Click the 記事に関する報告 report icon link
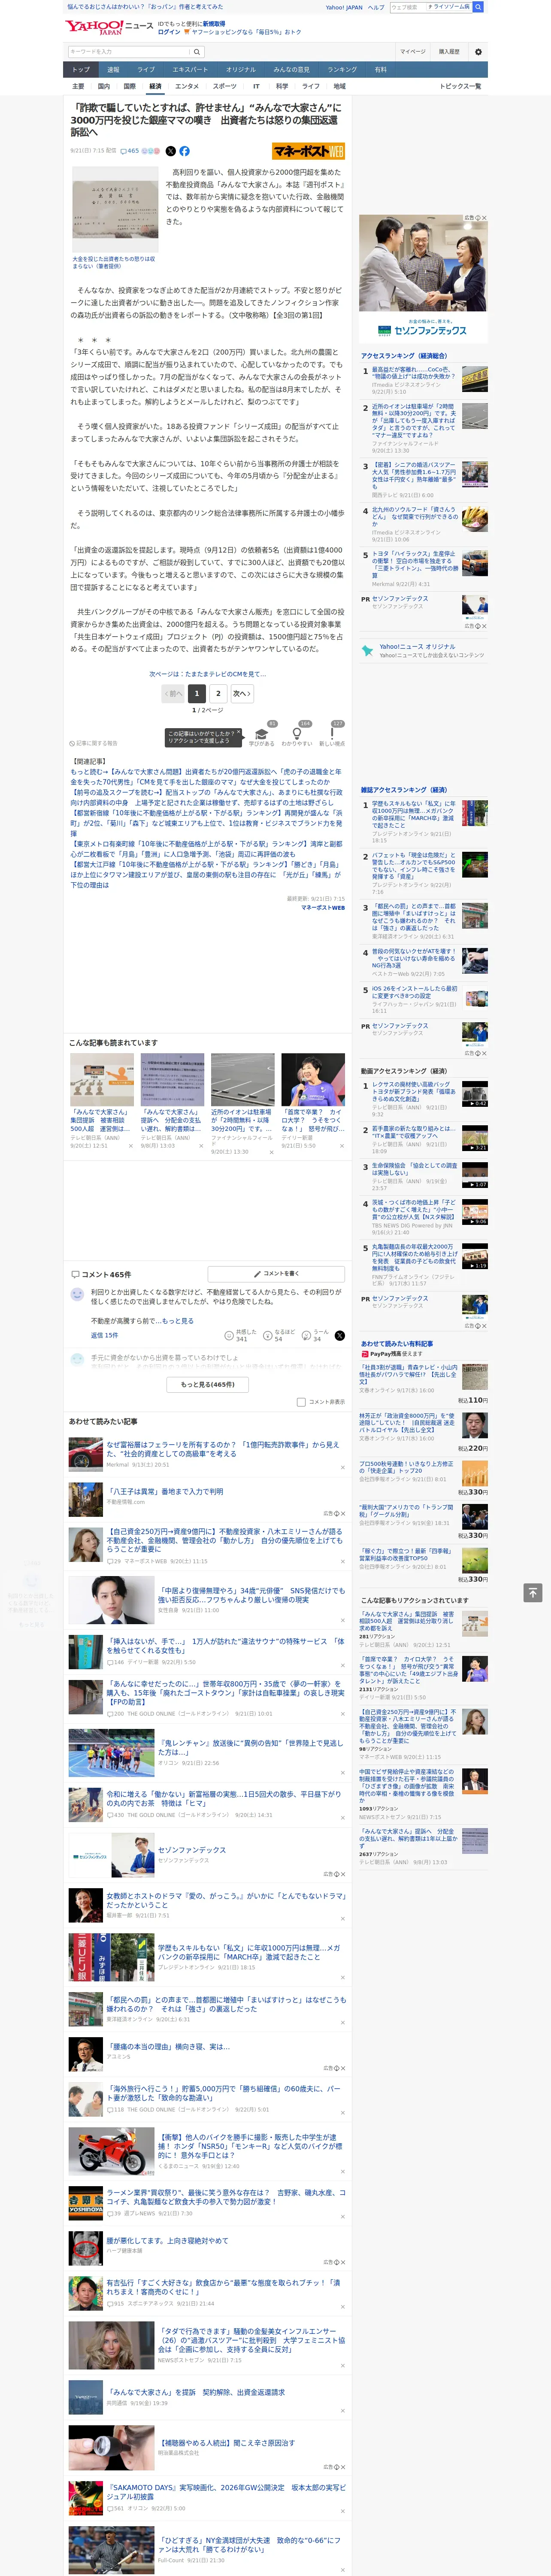The height and width of the screenshot is (2576, 551). pos(94,743)
